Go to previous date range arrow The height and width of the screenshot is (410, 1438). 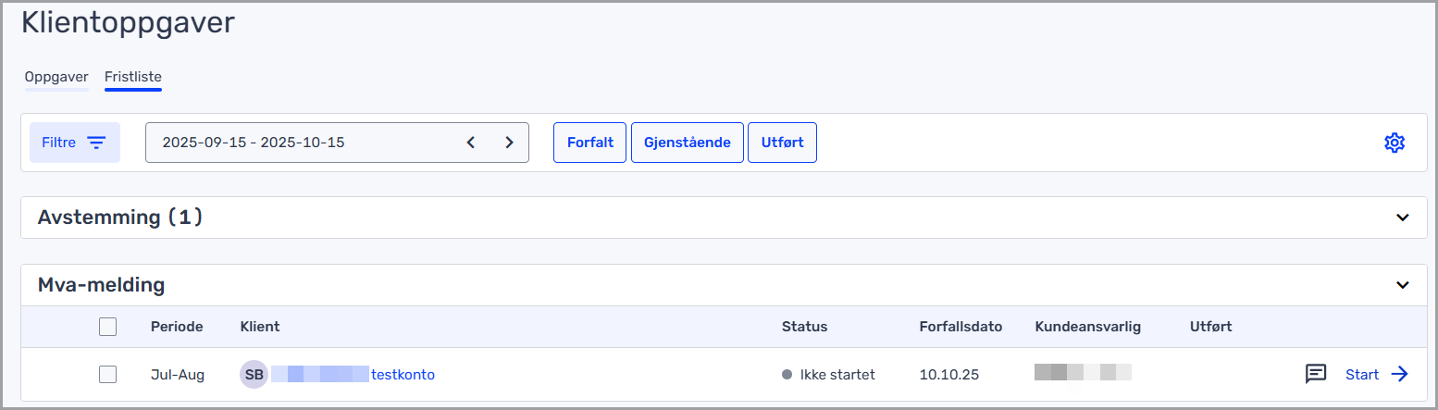[x=471, y=143]
